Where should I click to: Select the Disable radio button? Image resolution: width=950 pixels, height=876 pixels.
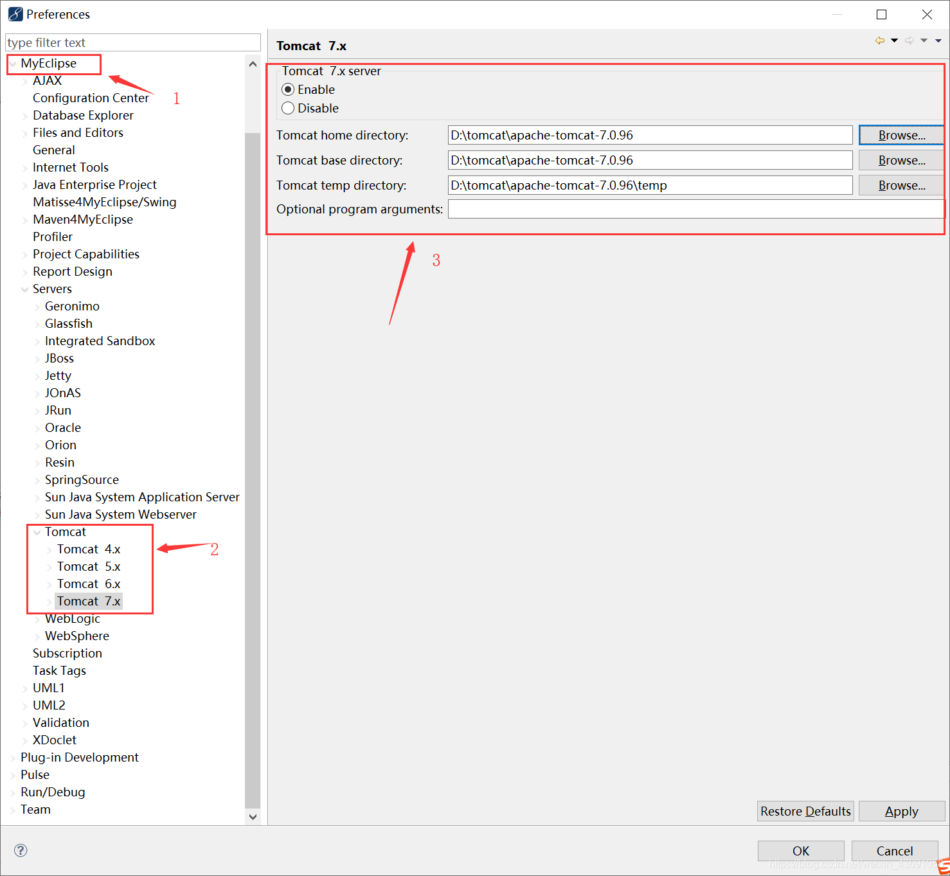288,108
